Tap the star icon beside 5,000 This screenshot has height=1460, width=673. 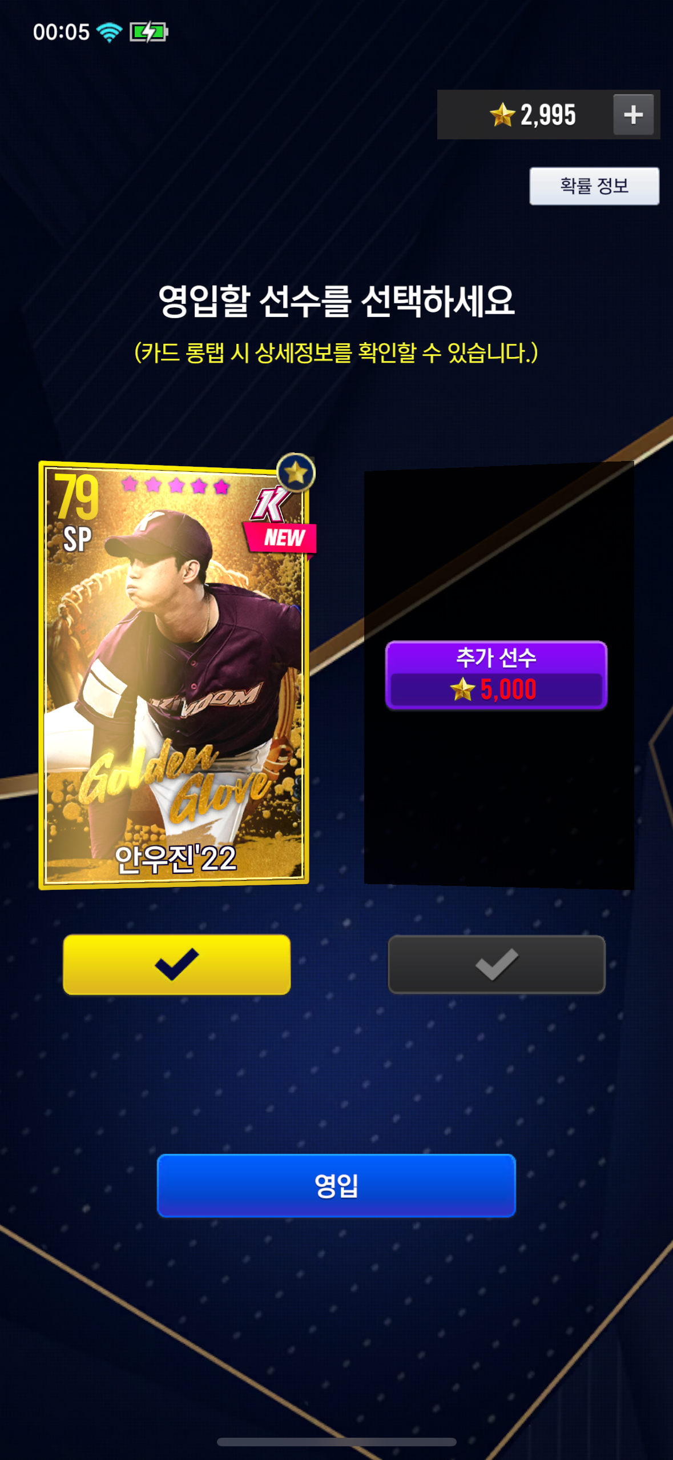462,689
